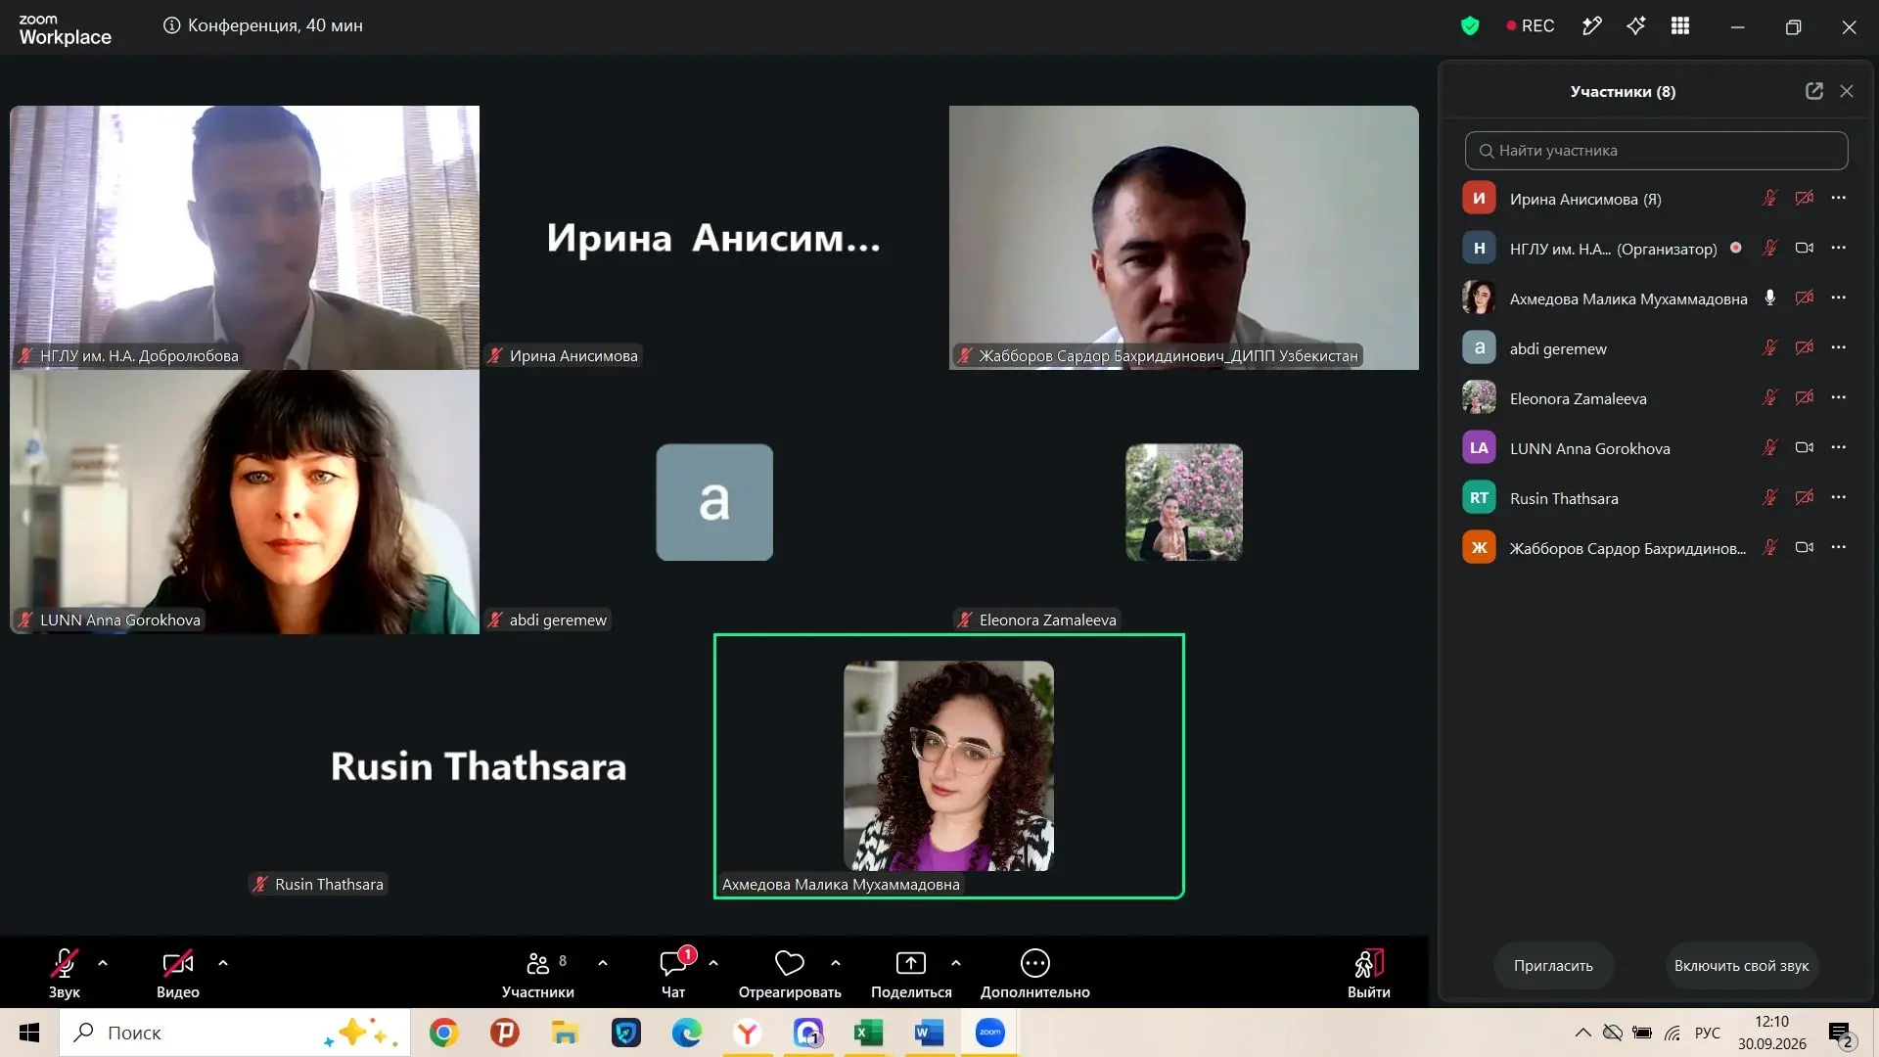Open more options for Rusin Thathsara row
Screen dimensions: 1879x1057
1839,497
